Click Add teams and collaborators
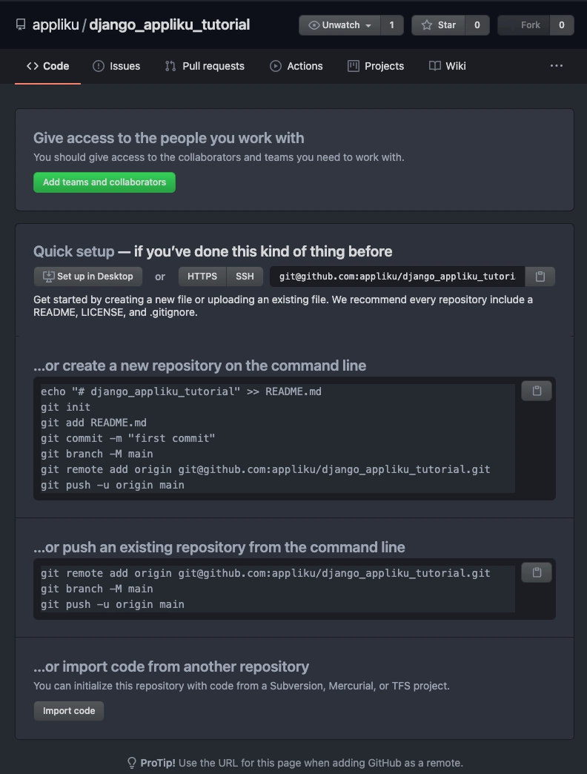587x774 pixels. click(105, 182)
